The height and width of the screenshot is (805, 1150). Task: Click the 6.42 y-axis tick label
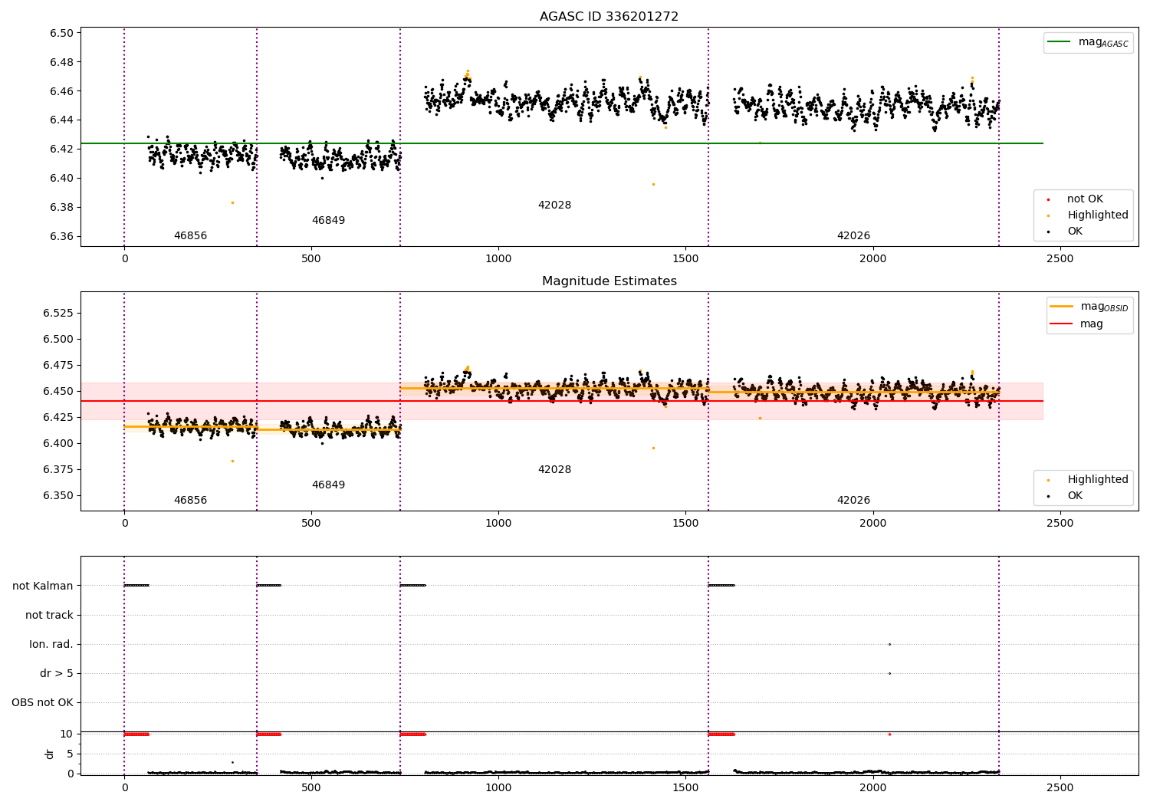61,149
